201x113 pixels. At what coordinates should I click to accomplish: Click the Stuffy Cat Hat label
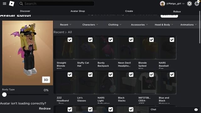coord(83,64)
